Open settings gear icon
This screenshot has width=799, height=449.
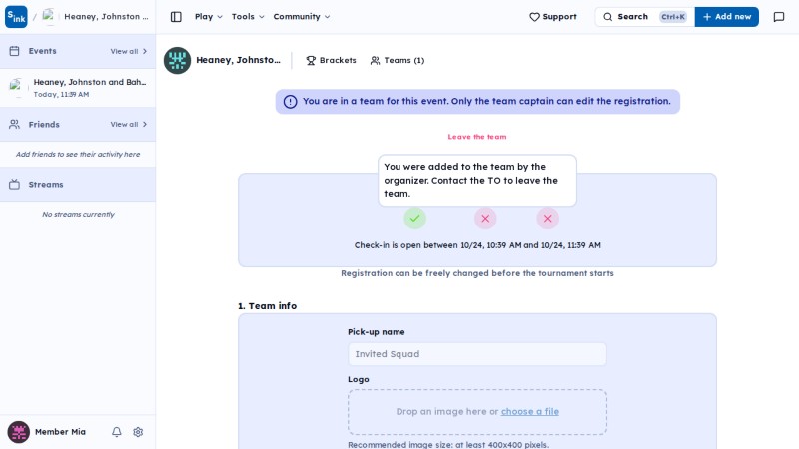(x=138, y=432)
